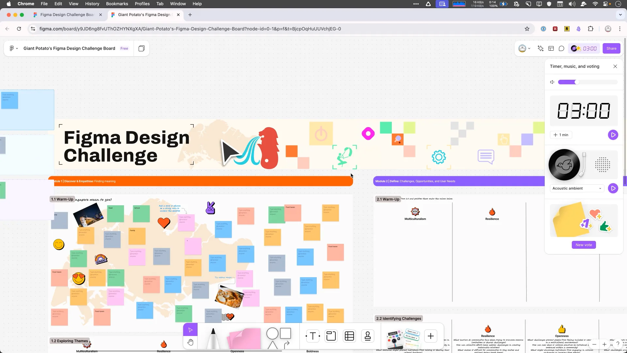This screenshot has height=353, width=627.
Task: Switch to the Figma Design Challenge Board tab
Action: pos(67,15)
